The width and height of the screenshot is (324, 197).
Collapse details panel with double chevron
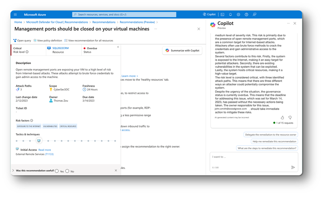[x=118, y=47]
